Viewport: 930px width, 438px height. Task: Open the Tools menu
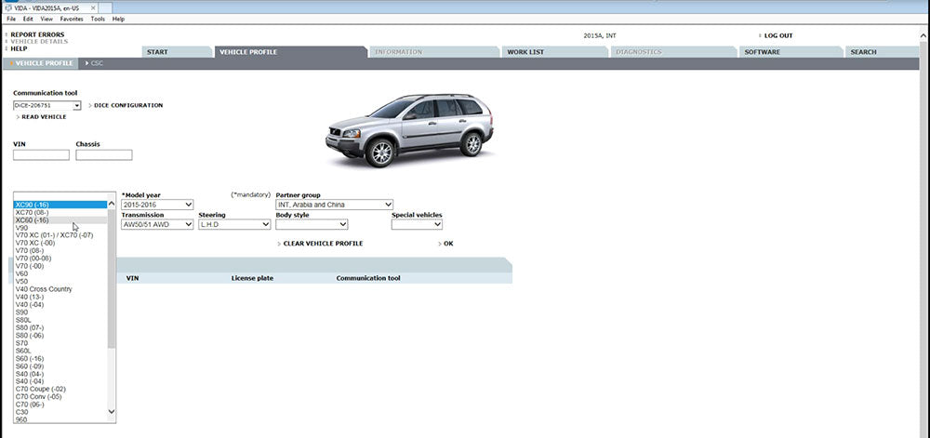coord(98,19)
